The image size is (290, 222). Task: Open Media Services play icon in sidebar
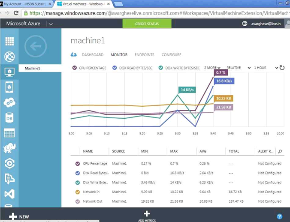9,163
